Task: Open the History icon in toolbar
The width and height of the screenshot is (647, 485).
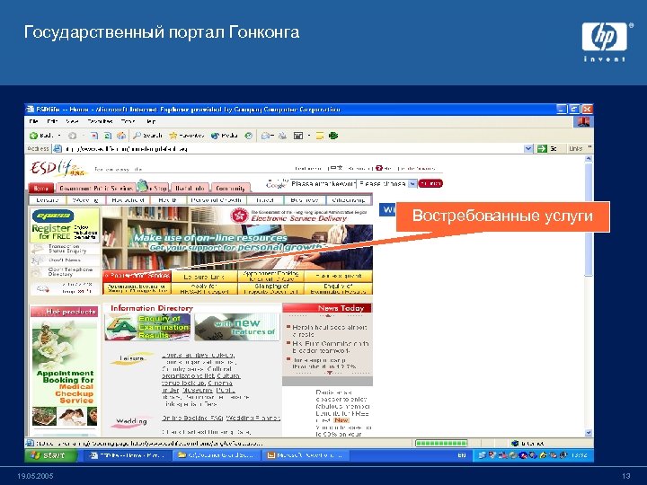Action: pos(248,136)
